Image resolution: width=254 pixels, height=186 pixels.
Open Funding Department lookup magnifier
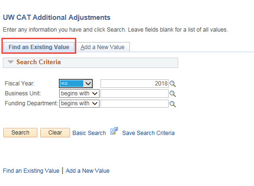pyautogui.click(x=172, y=104)
